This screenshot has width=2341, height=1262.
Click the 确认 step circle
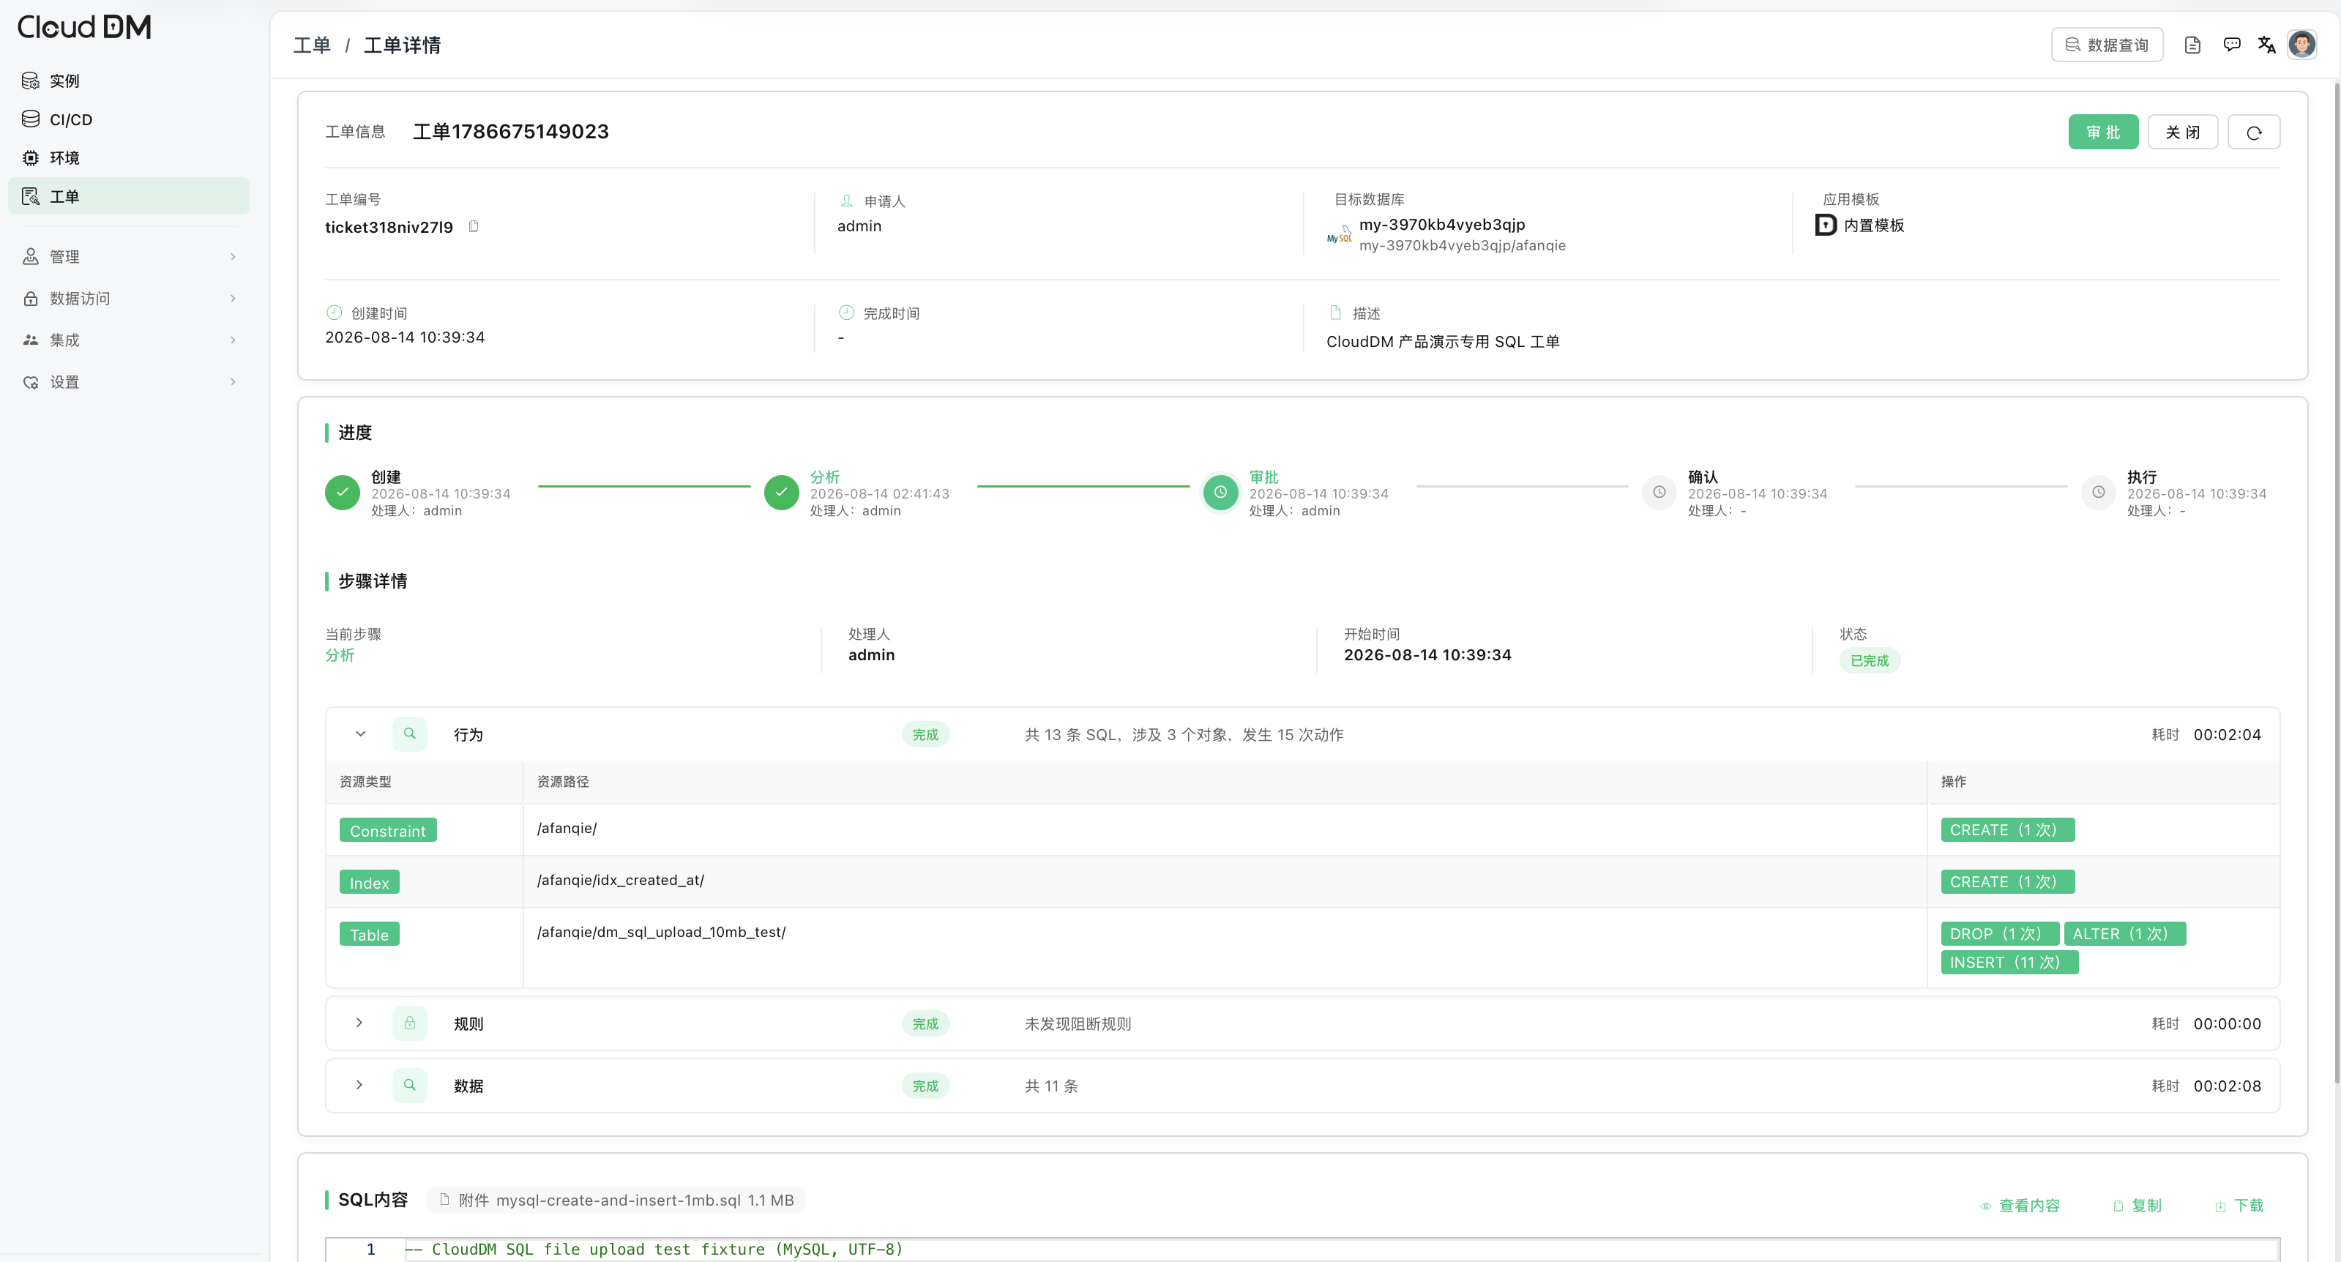point(1659,493)
